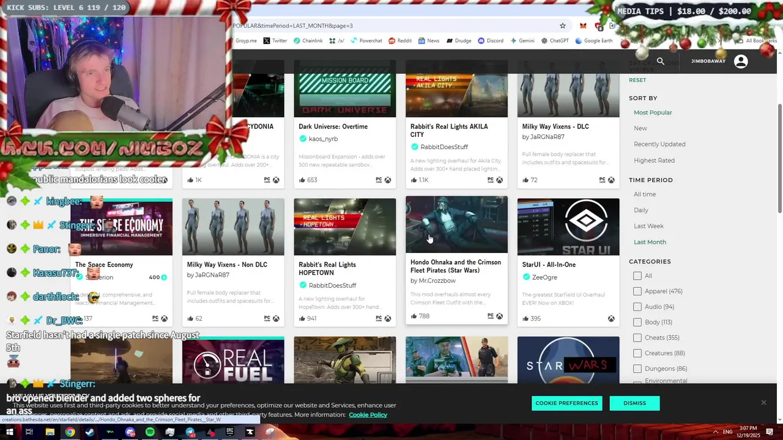This screenshot has width=783, height=440.
Task: Click thumbs-up icon on Rabbit's Real Lights AKILA CITY
Action: [414, 180]
